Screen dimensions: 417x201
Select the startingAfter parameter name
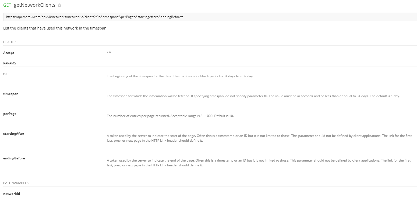point(14,134)
